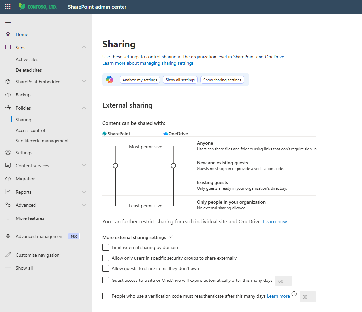Click the SharePoint sharing slider handle

click(115, 166)
